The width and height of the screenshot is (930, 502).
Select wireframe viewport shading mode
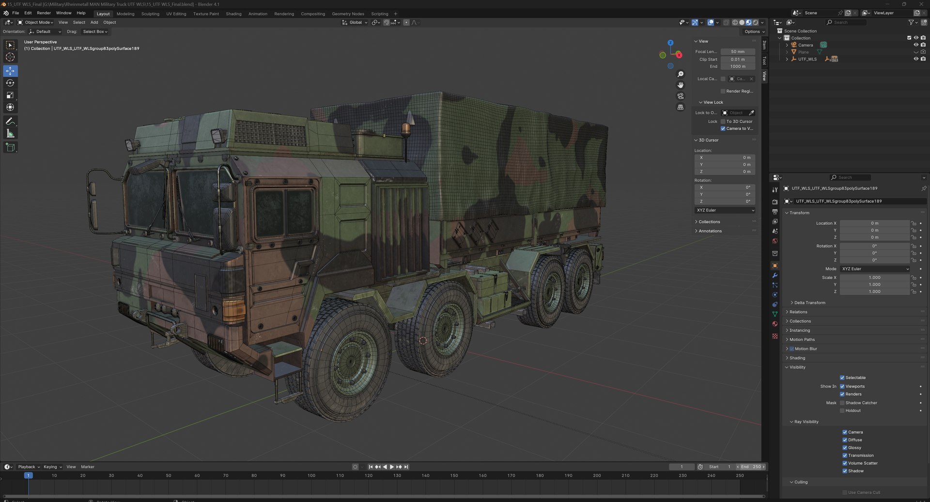pos(735,22)
